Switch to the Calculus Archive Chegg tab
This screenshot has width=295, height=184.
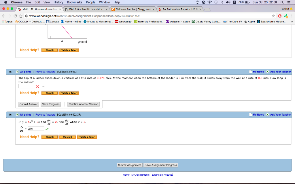[133, 9]
